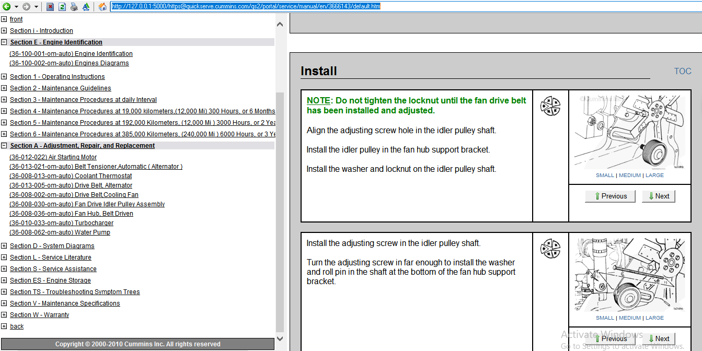
Task: Expand Section i - Introduction node
Action: [4, 31]
